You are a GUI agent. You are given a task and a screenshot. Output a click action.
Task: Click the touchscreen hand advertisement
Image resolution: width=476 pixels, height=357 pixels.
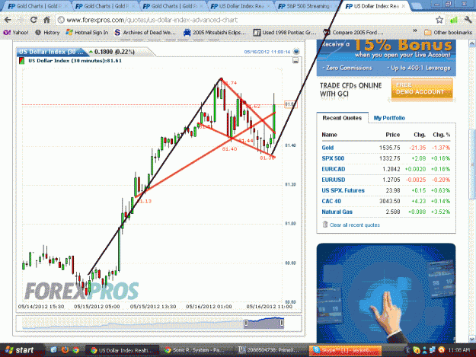(386, 293)
